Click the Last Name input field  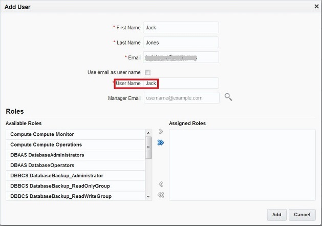pos(181,43)
